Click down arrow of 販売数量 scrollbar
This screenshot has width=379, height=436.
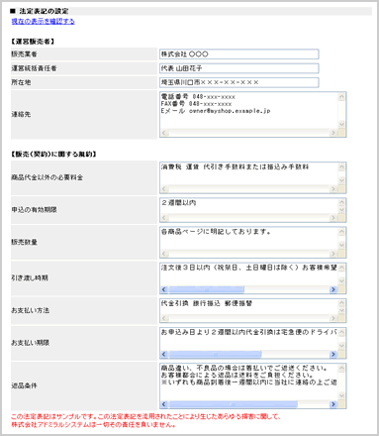[341, 246]
